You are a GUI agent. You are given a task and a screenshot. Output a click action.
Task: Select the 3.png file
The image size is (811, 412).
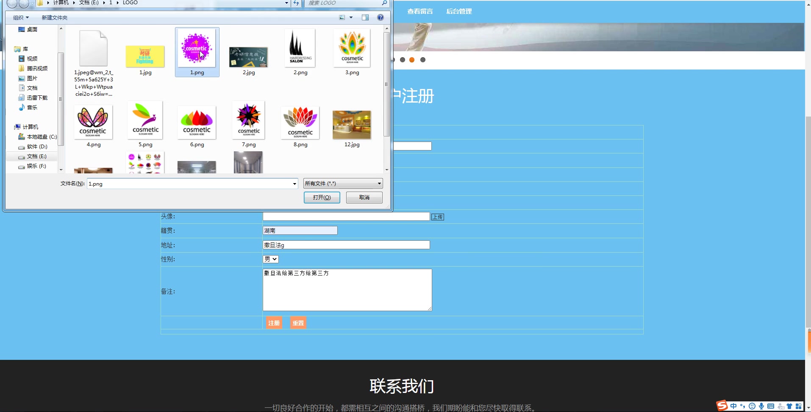(x=352, y=48)
